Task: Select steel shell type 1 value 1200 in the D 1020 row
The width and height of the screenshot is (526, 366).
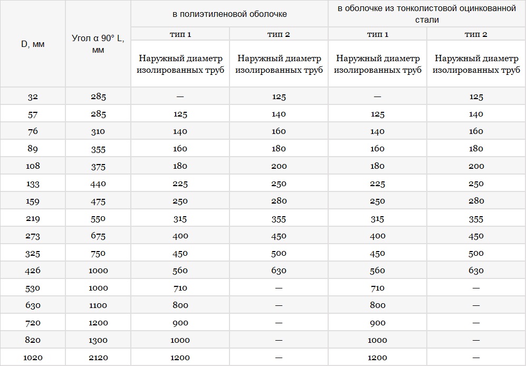Action: point(377,358)
